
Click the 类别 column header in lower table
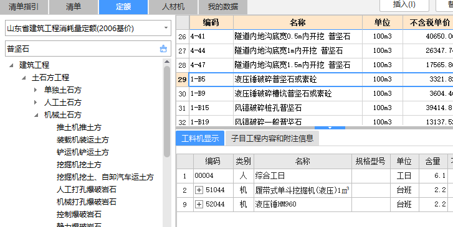tap(243, 161)
